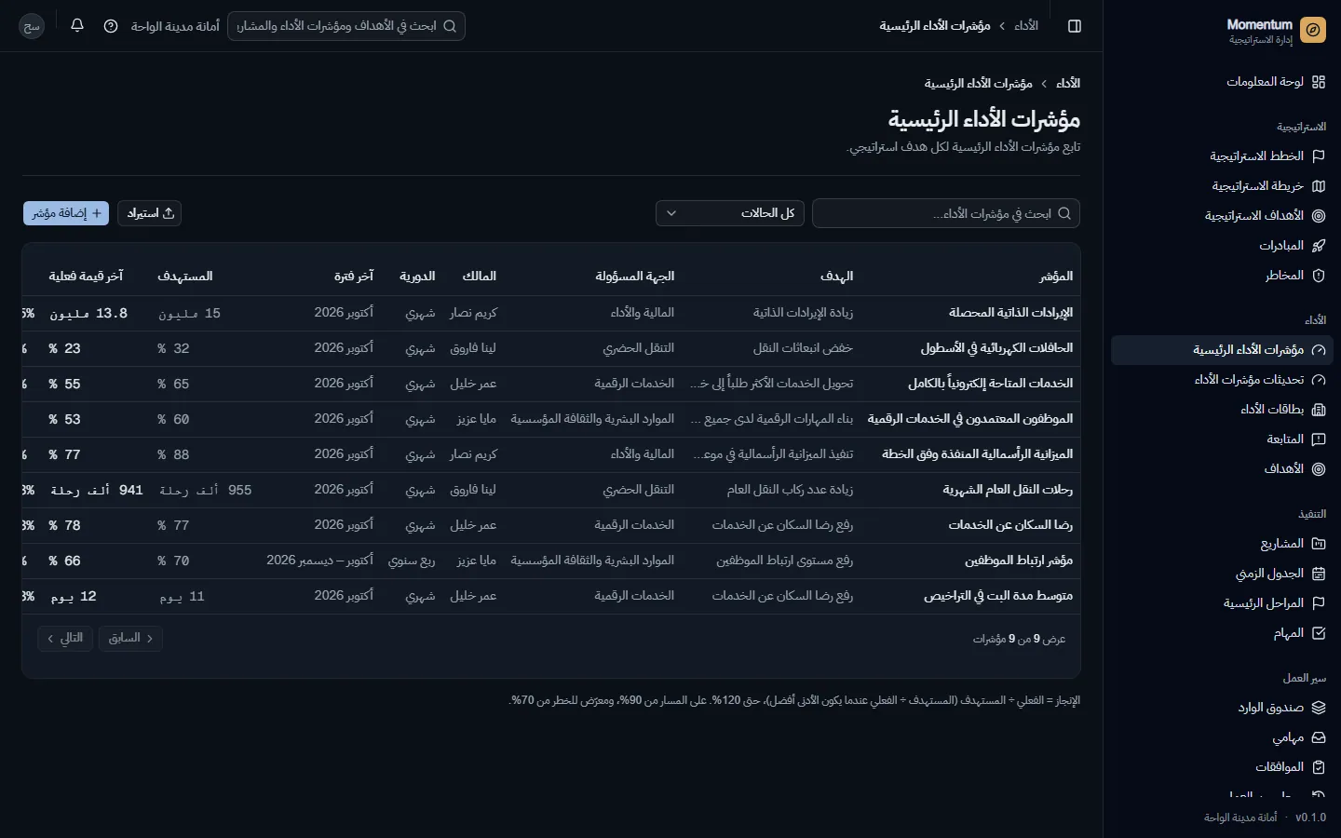Click the صندوق الوارد inbox layers icon
The image size is (1341, 838).
click(1319, 708)
